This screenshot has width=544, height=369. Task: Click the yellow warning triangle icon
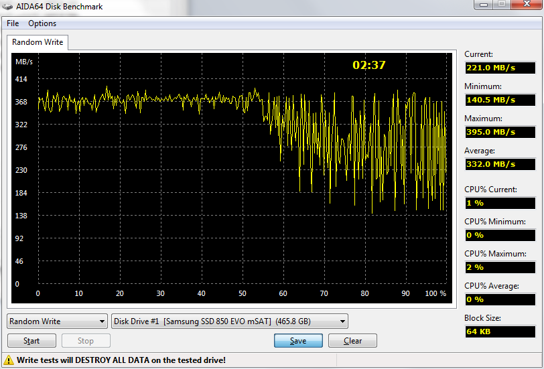8,360
